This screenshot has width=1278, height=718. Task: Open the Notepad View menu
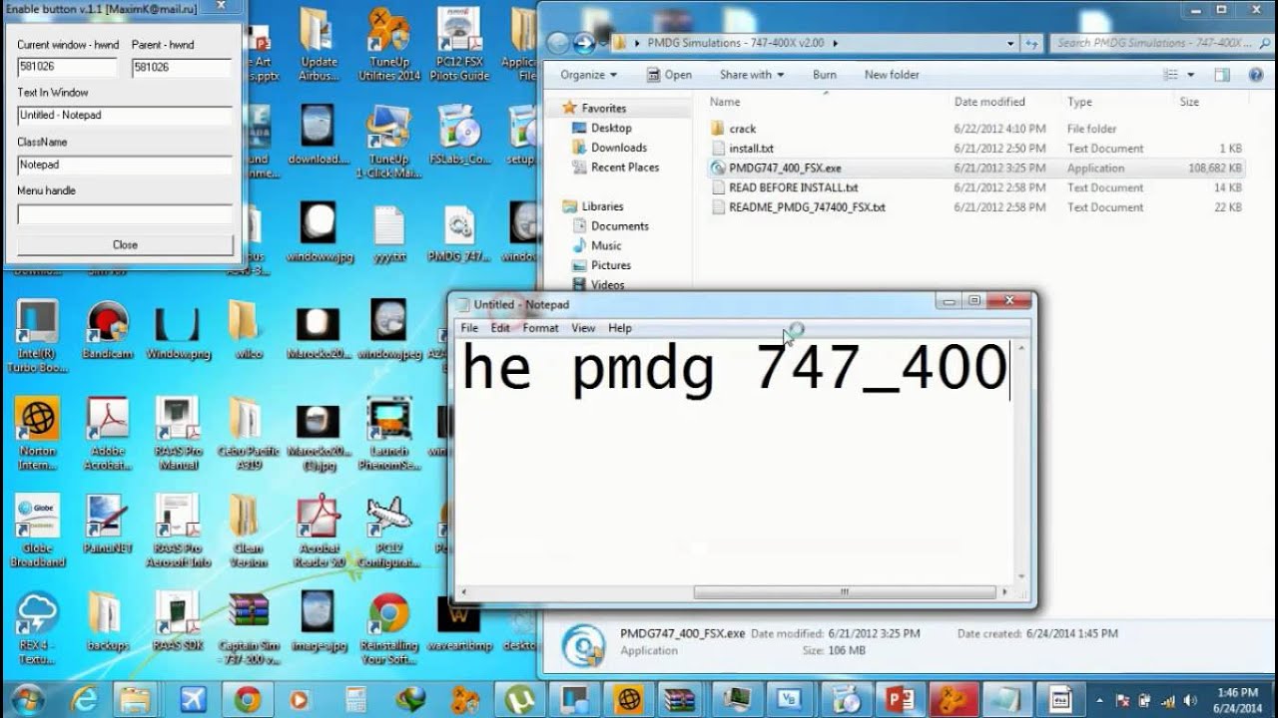[583, 328]
